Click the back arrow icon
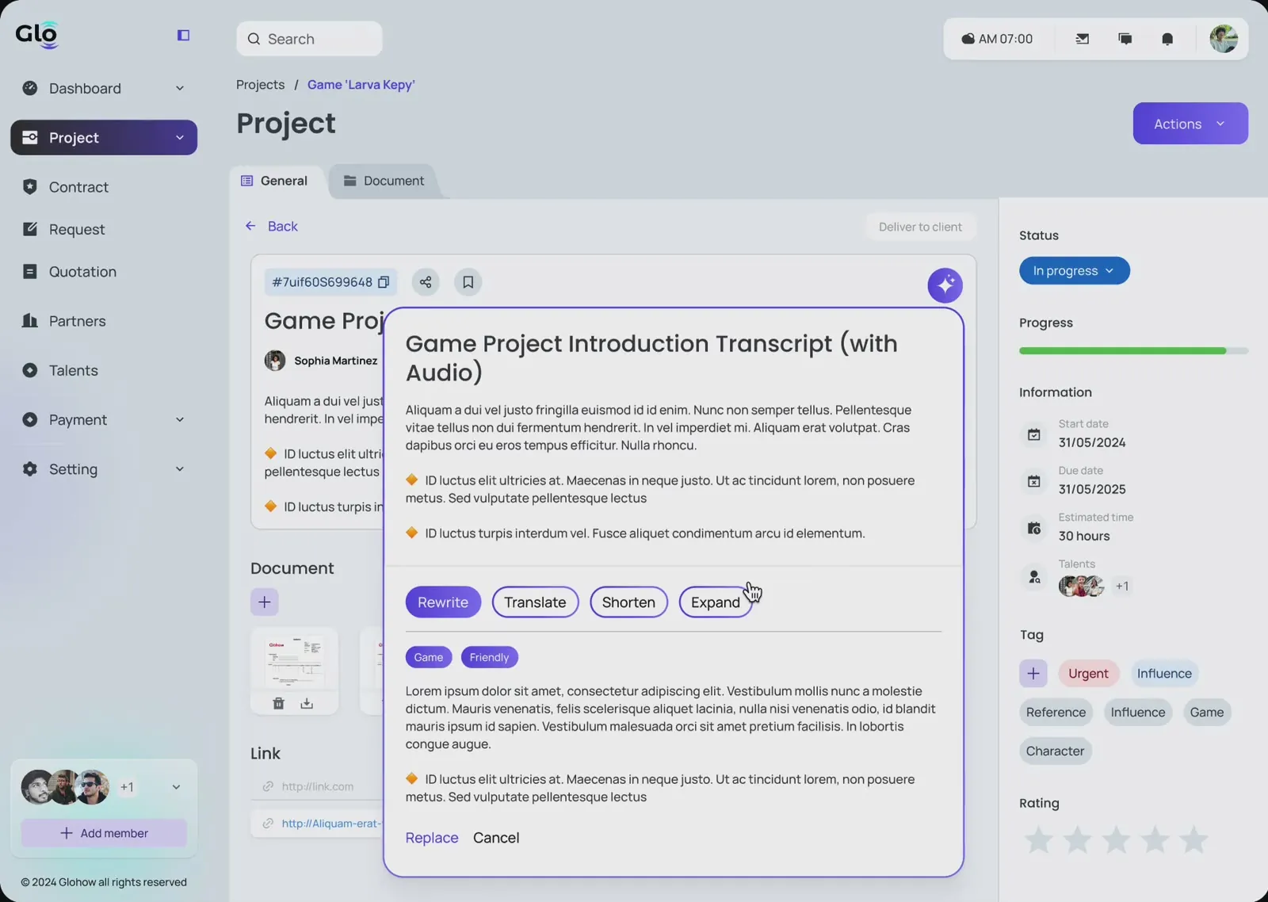The width and height of the screenshot is (1268, 902). (x=250, y=226)
